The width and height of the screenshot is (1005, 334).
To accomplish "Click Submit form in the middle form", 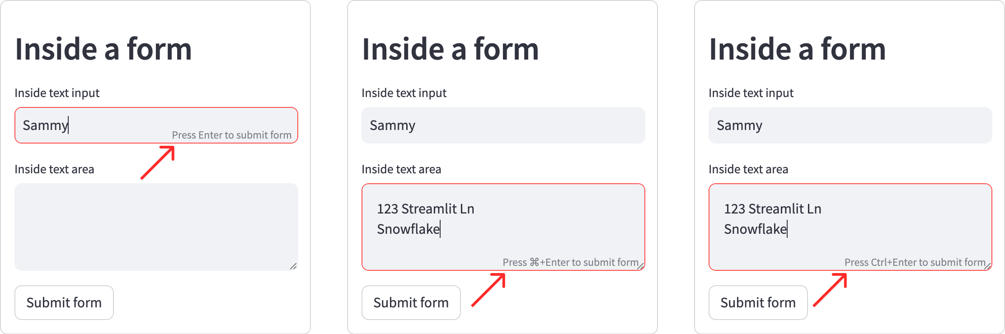I will coord(411,302).
